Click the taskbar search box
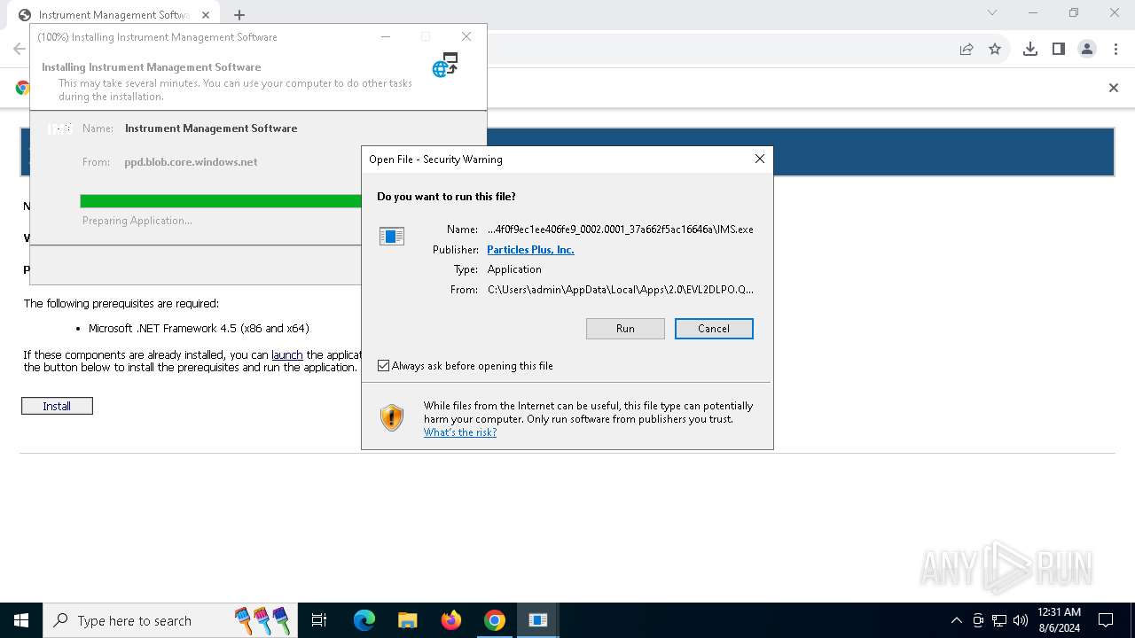 click(x=170, y=620)
